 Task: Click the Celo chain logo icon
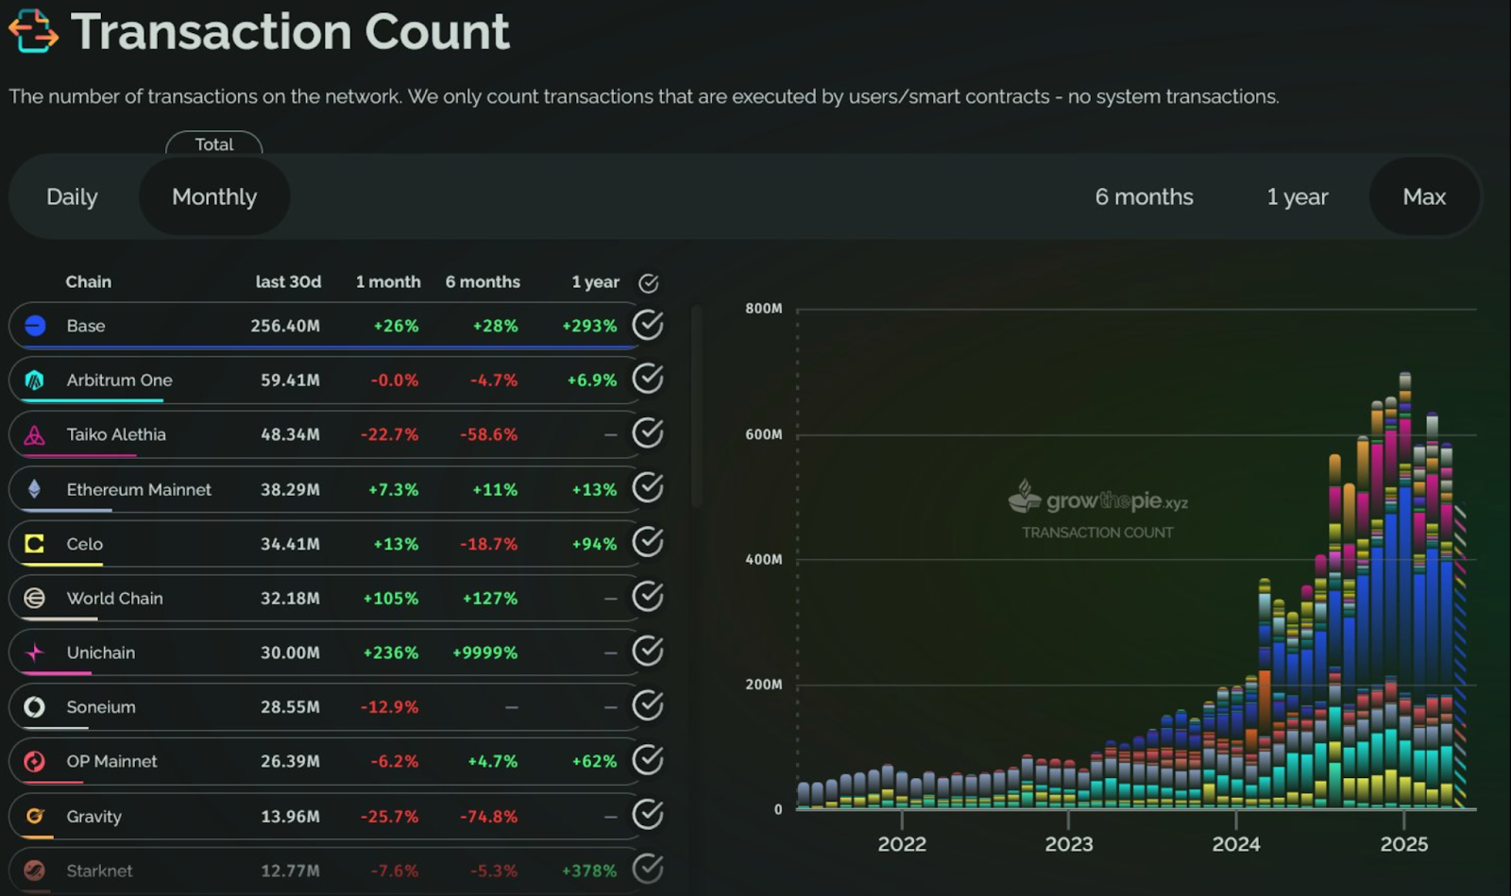[x=35, y=544]
